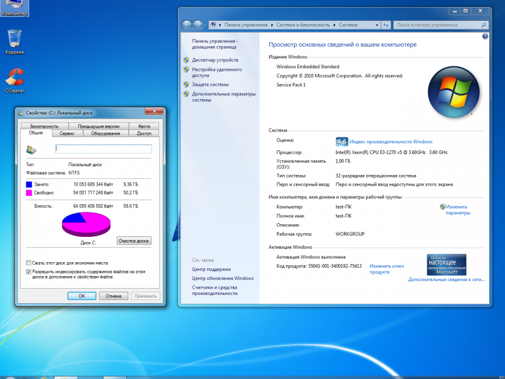Screen dimensions: 505x379
Task: Click the Очистка диска button
Action: coord(134,241)
